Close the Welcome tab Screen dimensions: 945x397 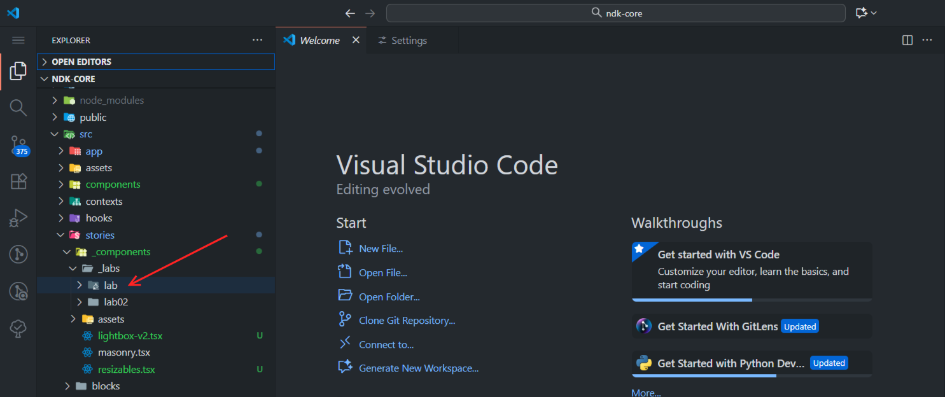tap(356, 40)
